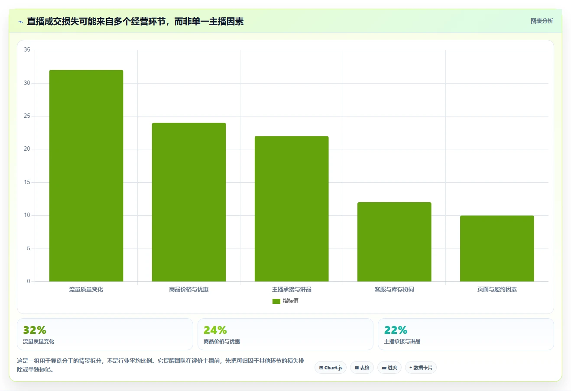
Task: Click the y-axis tick value 35
Action: coord(27,50)
